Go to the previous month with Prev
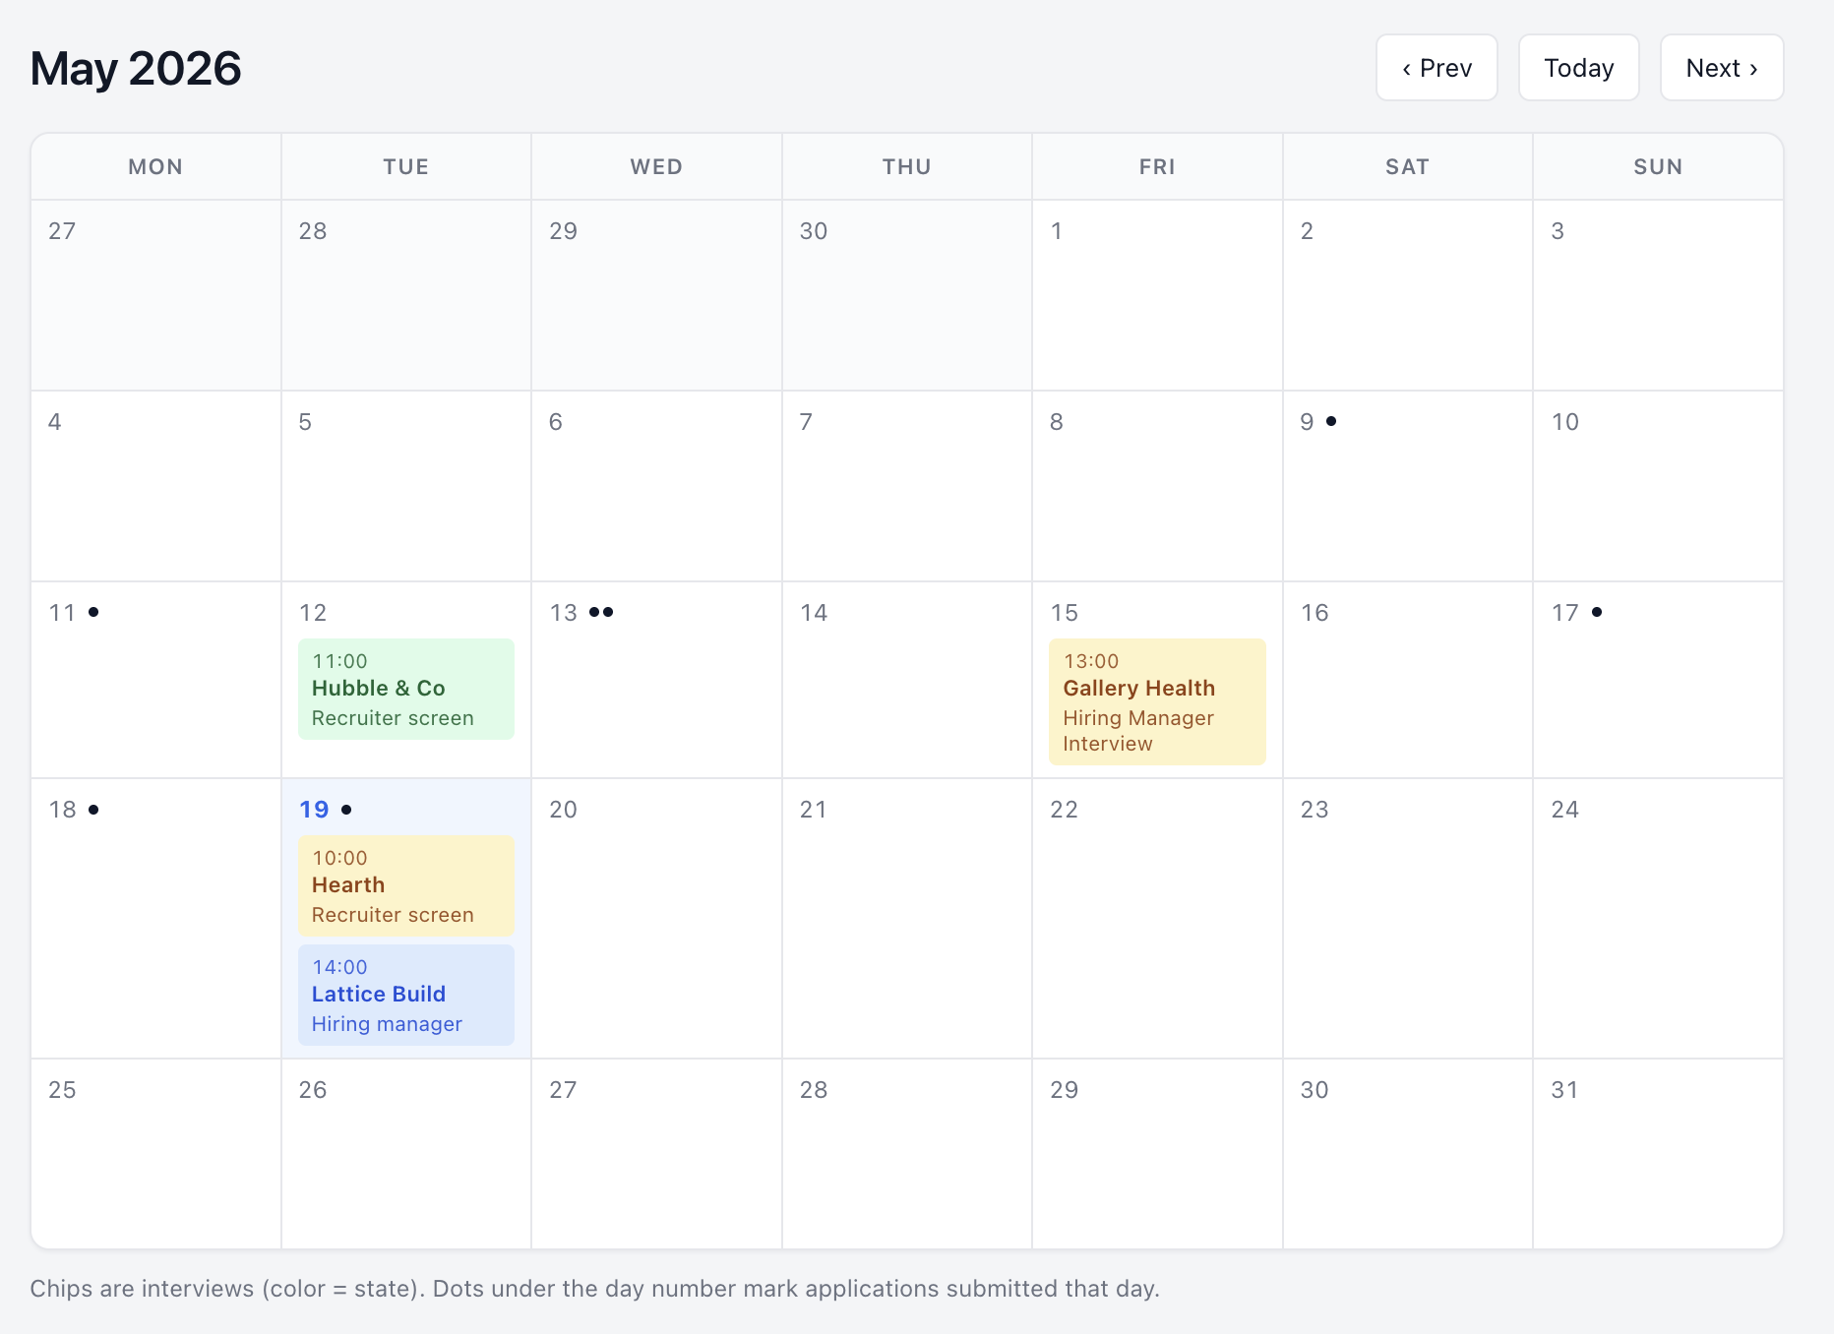The width and height of the screenshot is (1834, 1334). tap(1437, 68)
